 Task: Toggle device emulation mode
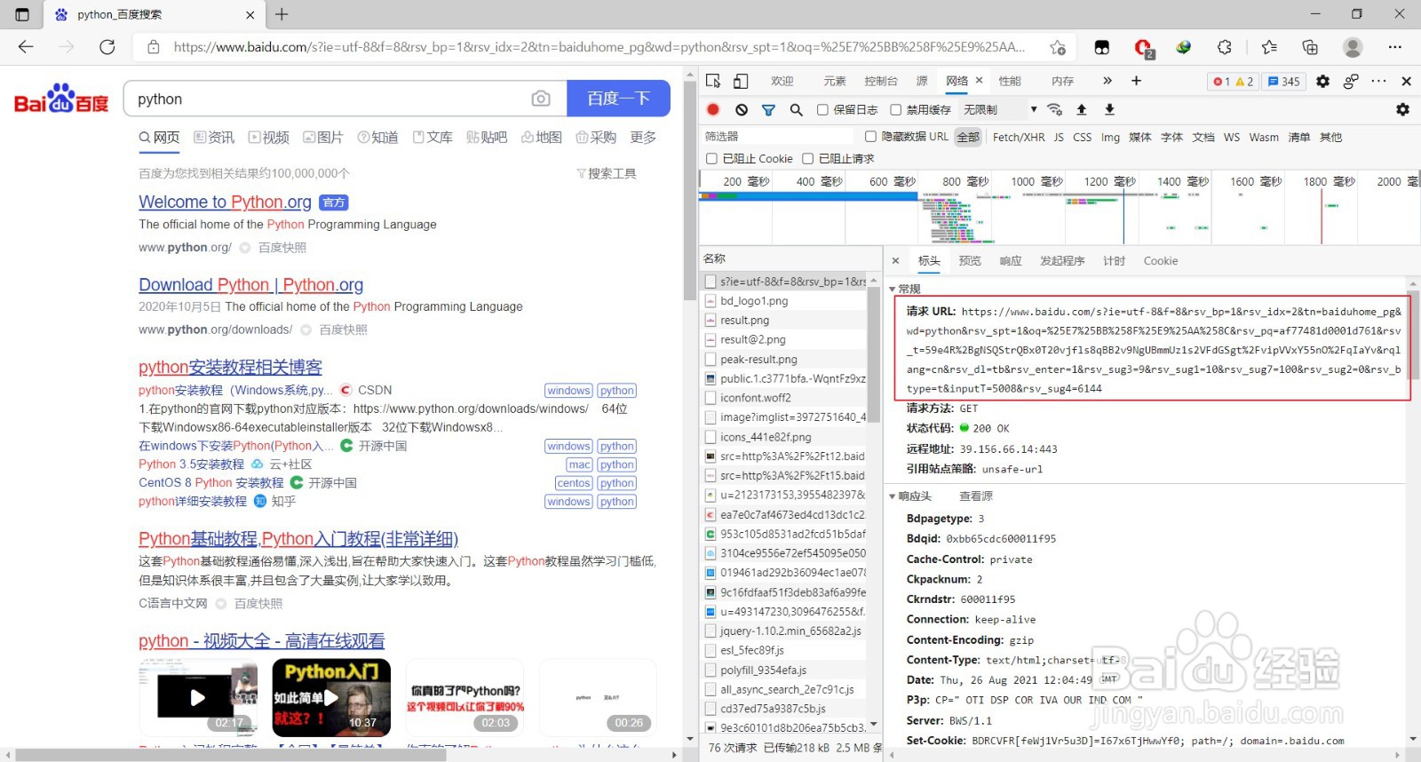741,81
